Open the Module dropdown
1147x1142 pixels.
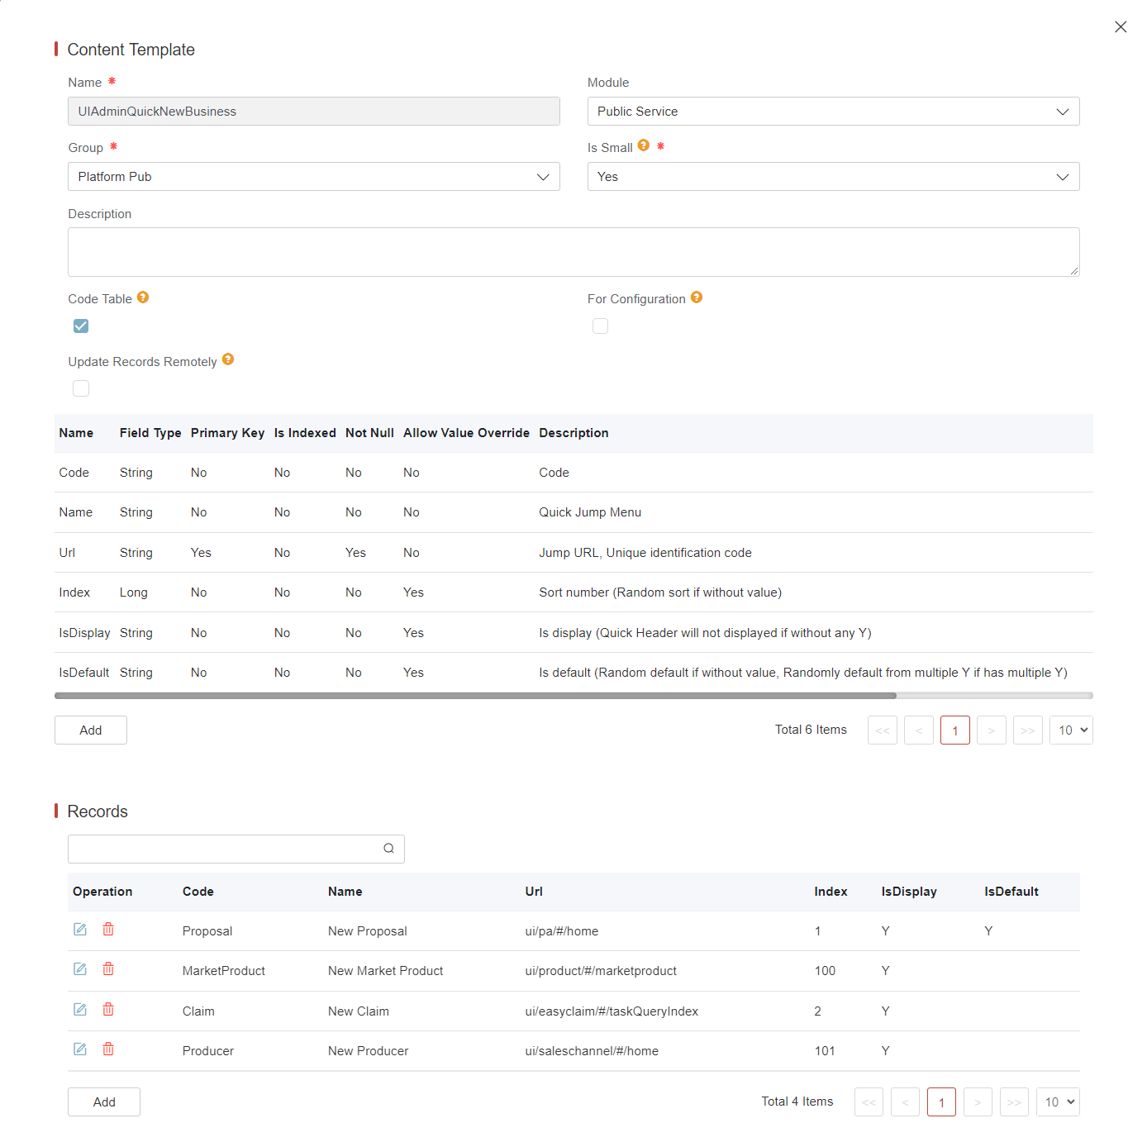tap(833, 112)
